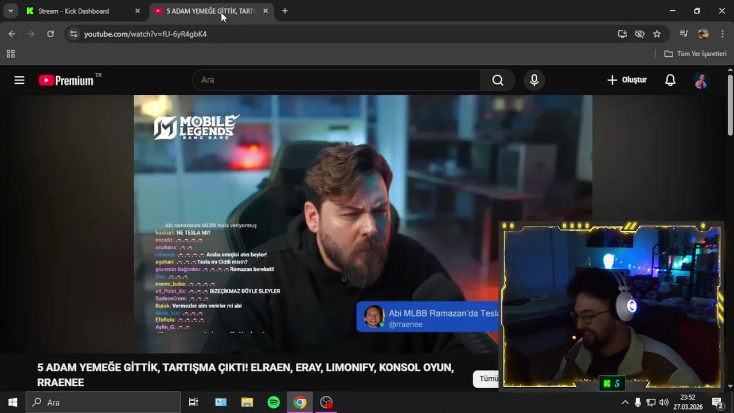Click the YouTube search magnifier button

(498, 80)
